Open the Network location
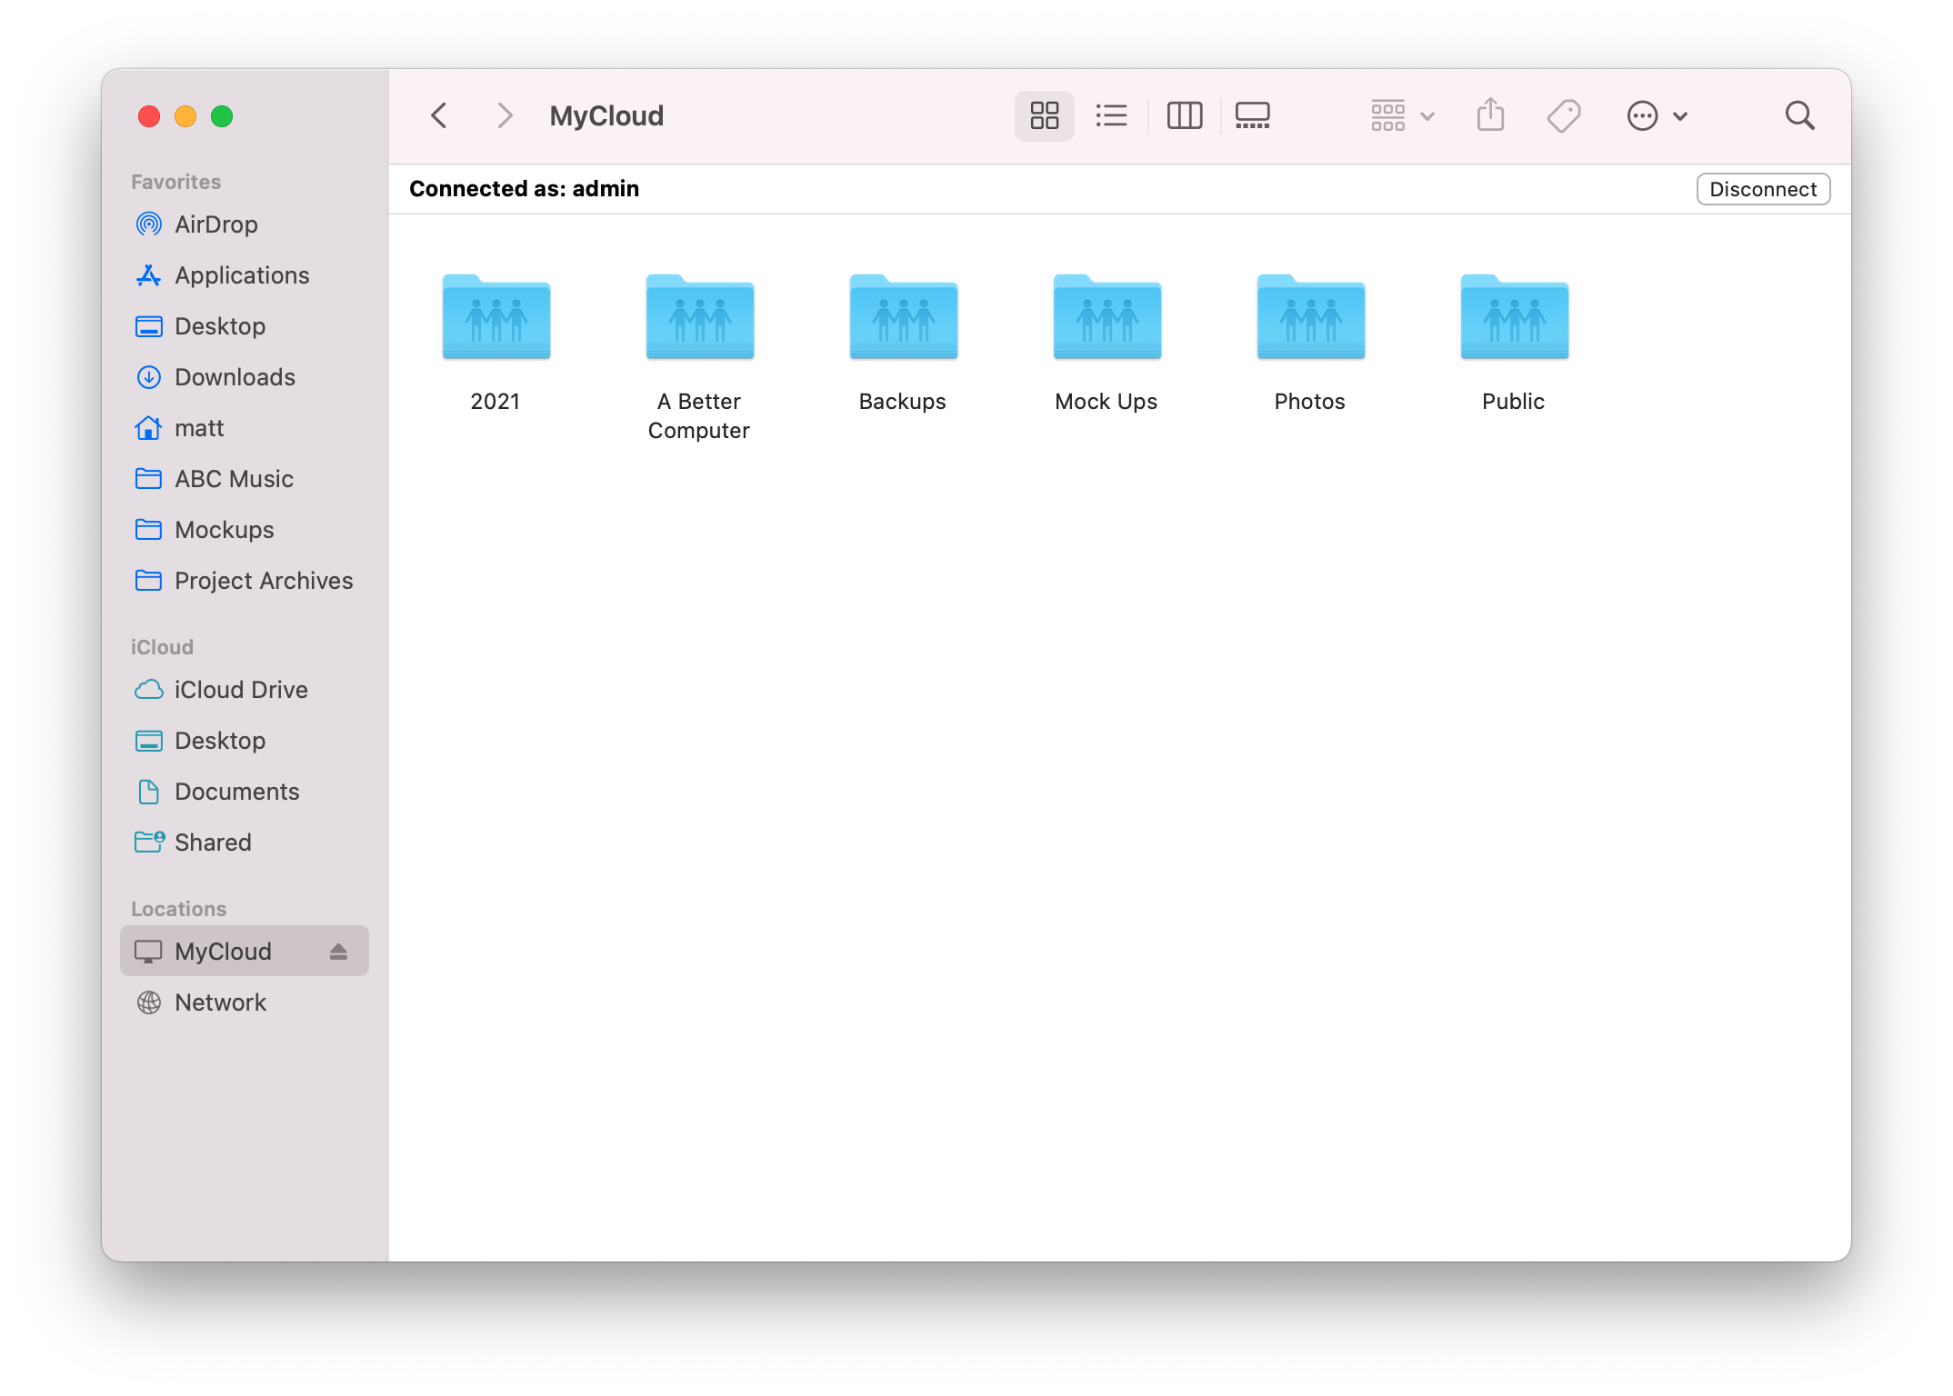Viewport: 1953px width, 1396px height. (x=220, y=1002)
